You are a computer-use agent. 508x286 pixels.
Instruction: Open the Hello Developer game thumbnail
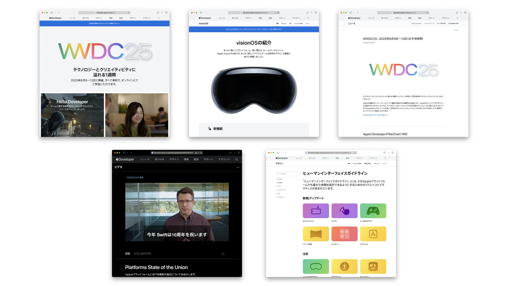click(72, 115)
